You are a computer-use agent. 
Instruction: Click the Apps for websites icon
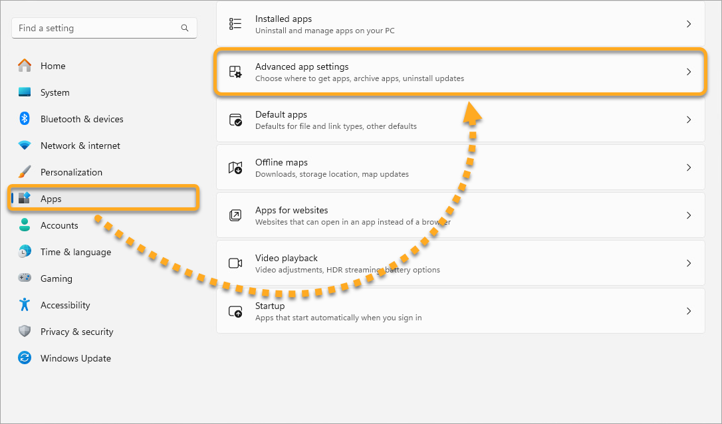235,215
